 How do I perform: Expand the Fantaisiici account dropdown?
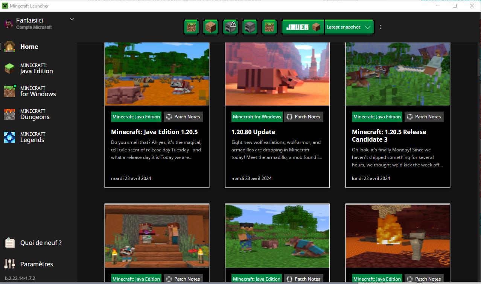(72, 20)
